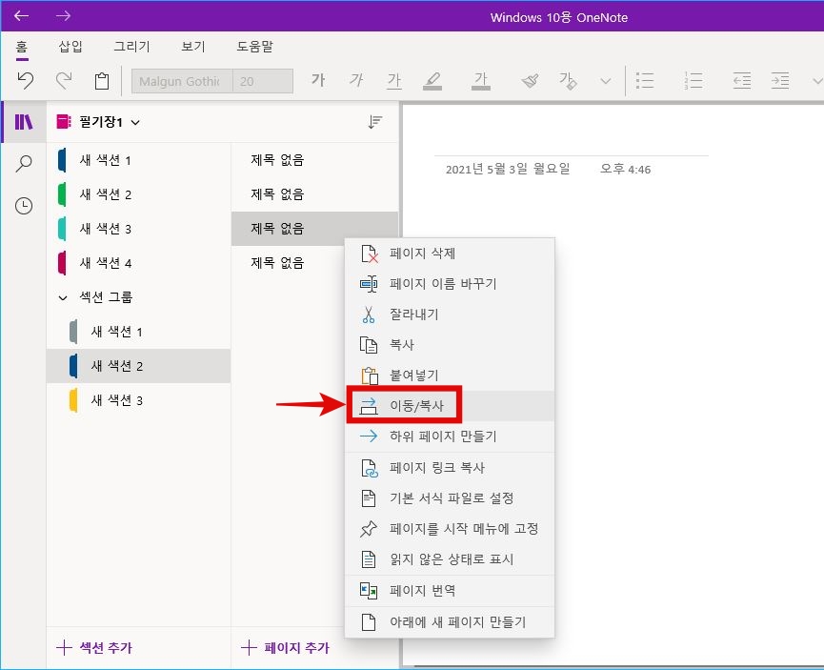Select the fourth 제목 없음 page
824x670 pixels.
(288, 262)
